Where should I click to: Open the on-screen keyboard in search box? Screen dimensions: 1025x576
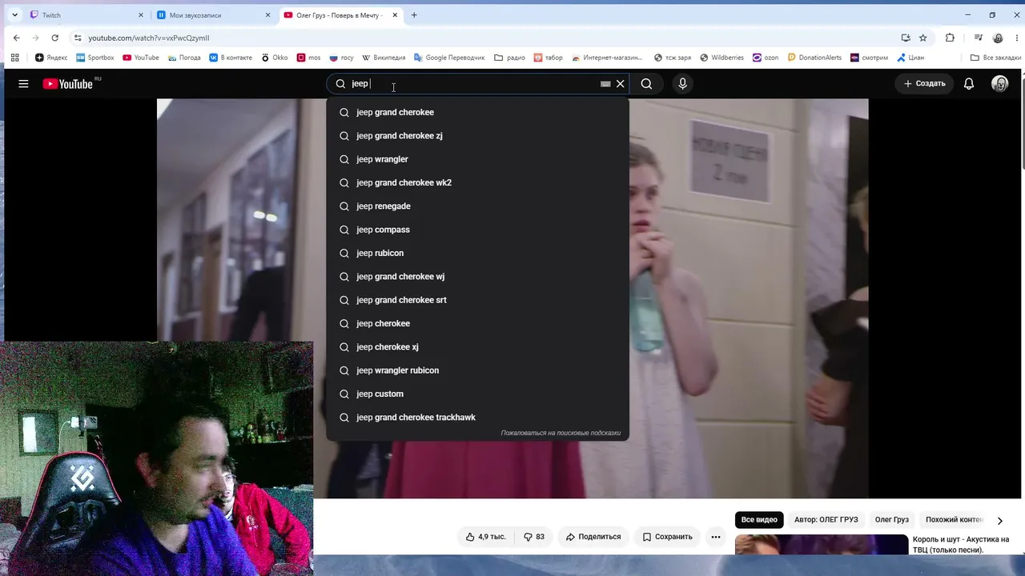pyautogui.click(x=605, y=84)
